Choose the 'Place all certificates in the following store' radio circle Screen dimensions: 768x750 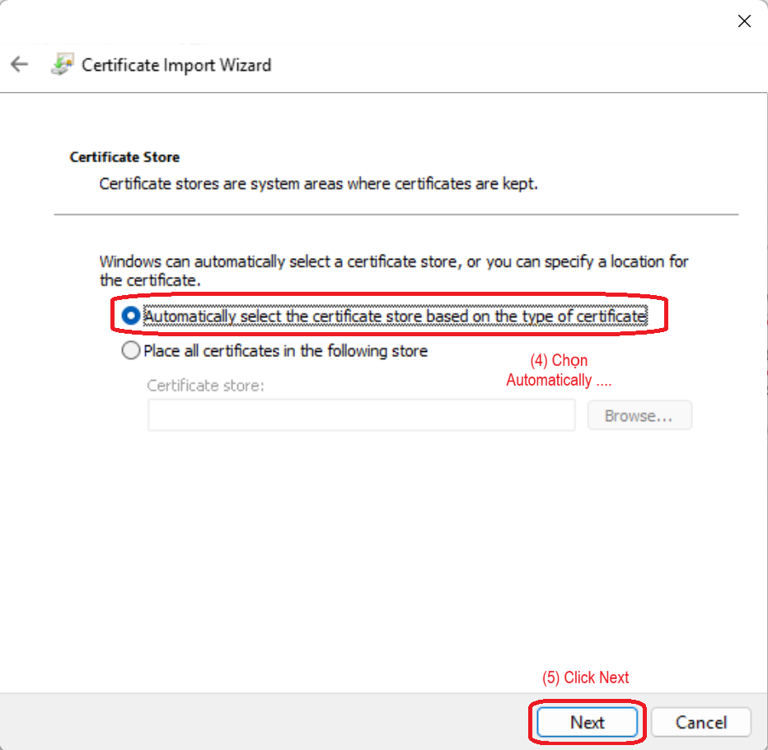(x=130, y=351)
